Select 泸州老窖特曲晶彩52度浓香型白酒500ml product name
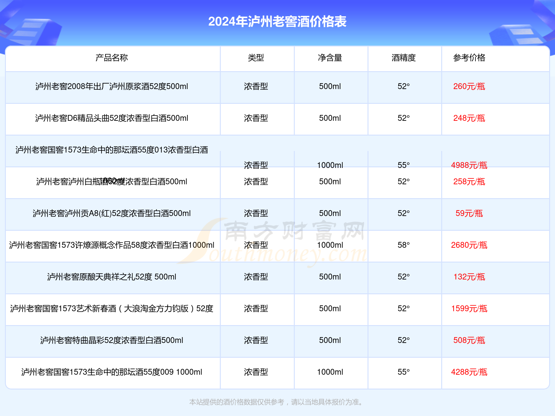 [112, 340]
